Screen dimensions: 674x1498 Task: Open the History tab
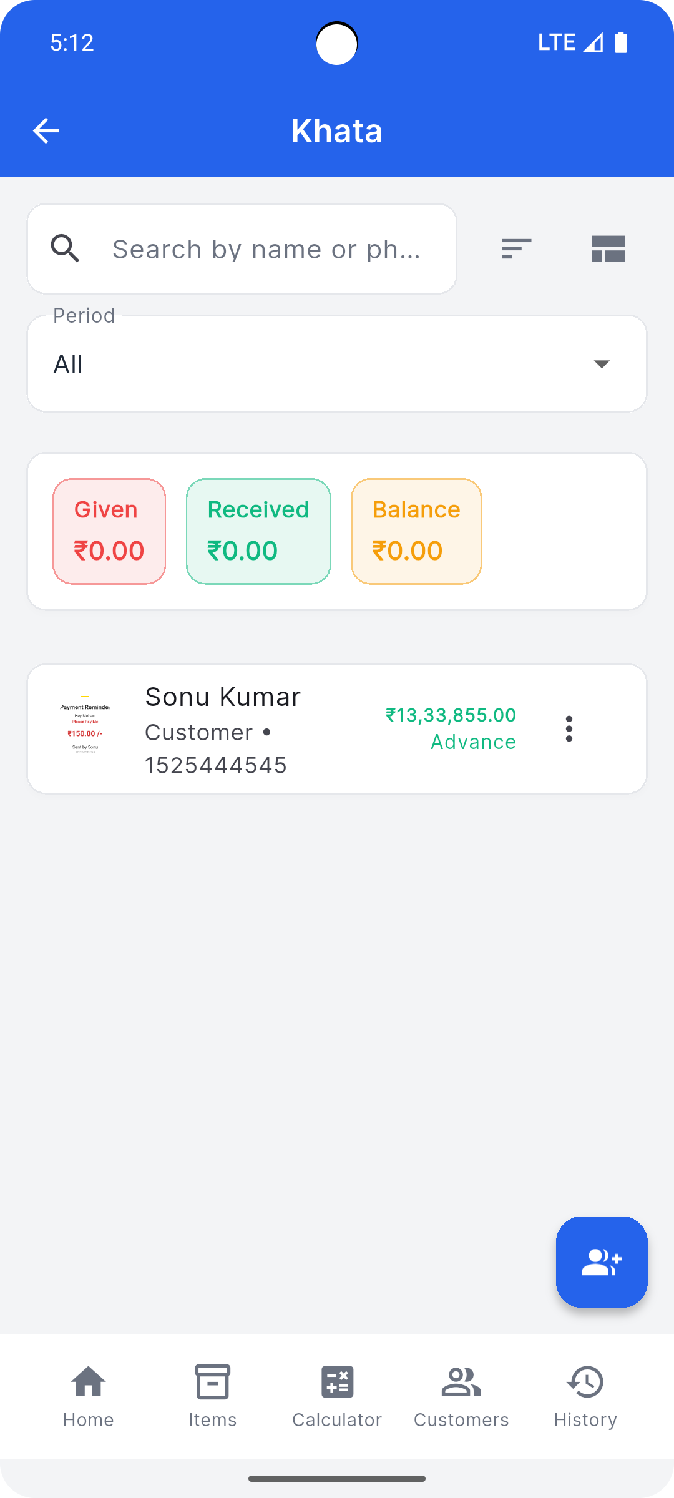pyautogui.click(x=585, y=1396)
